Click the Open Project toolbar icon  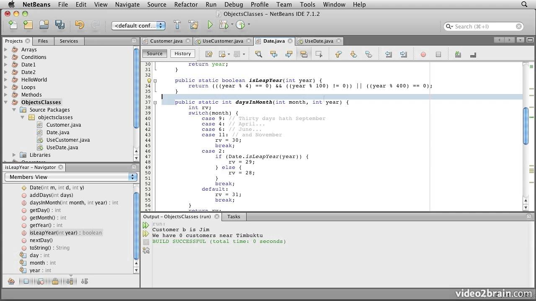(44, 25)
